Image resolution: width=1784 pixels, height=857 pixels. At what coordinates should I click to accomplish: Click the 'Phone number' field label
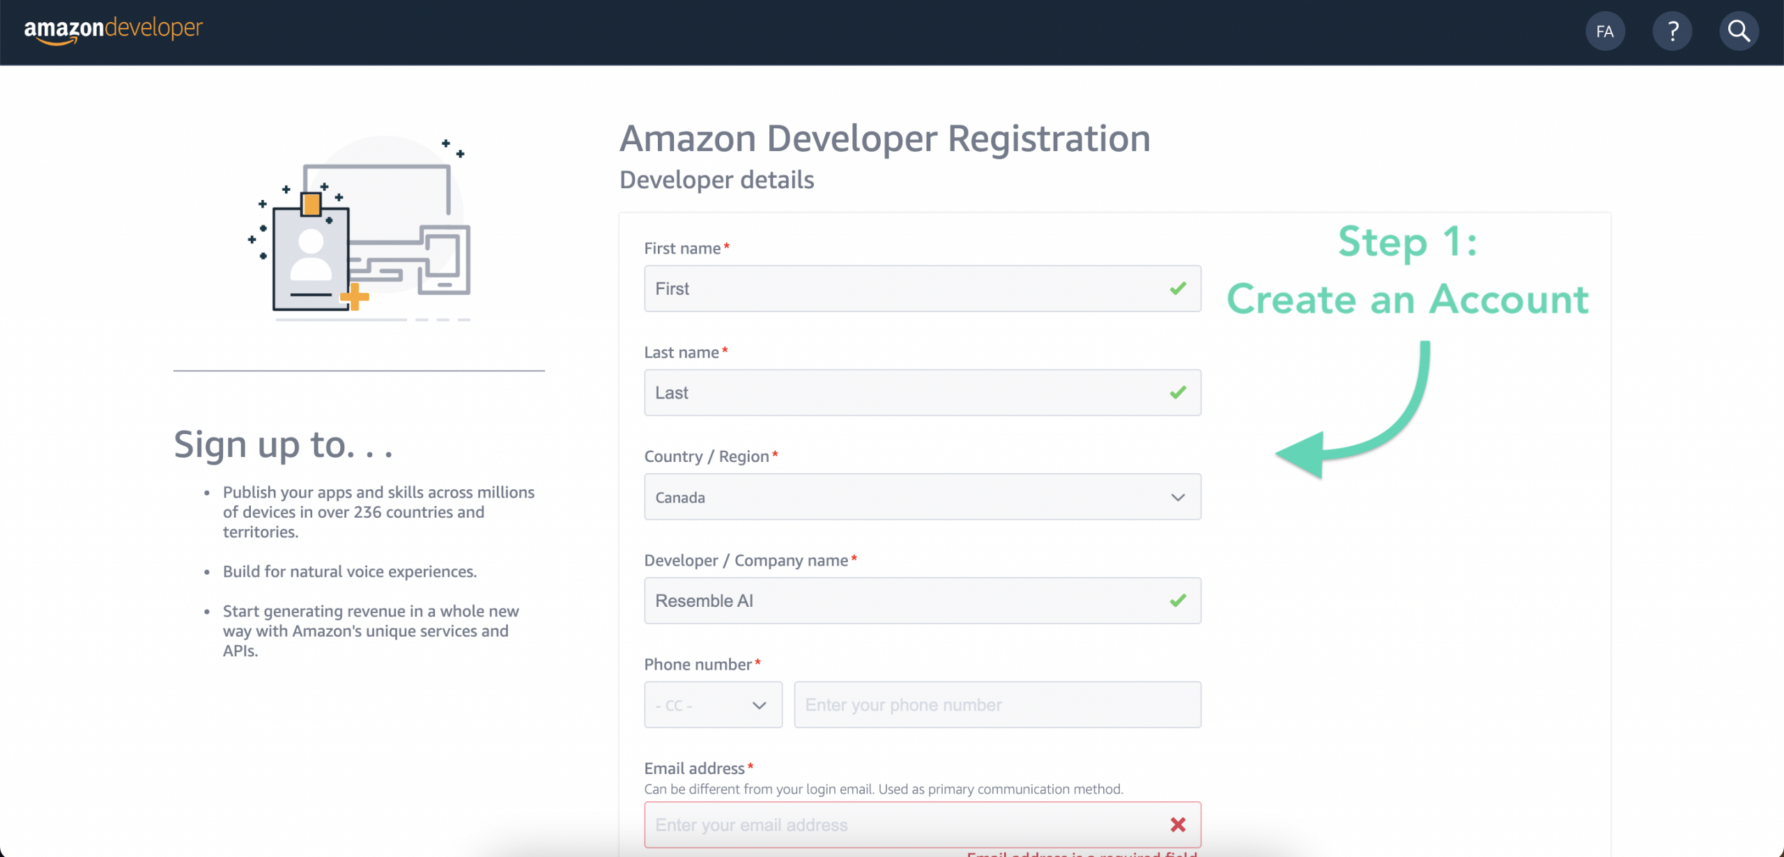698,665
